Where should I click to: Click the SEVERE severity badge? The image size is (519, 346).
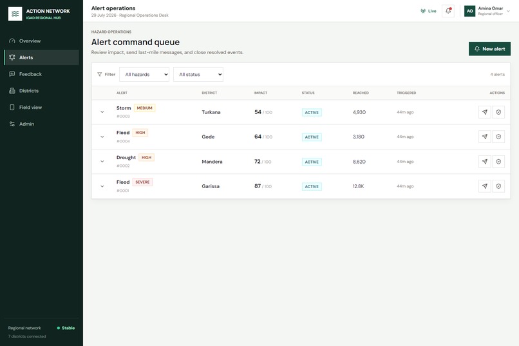tap(143, 182)
